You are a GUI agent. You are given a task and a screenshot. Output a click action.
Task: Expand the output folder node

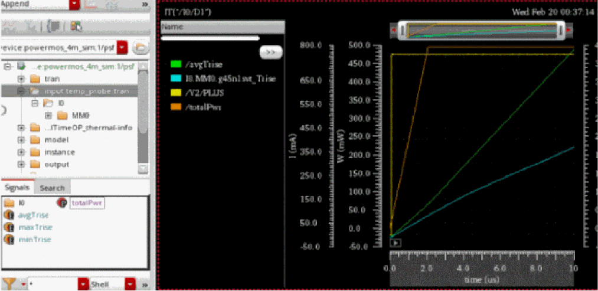coord(21,164)
